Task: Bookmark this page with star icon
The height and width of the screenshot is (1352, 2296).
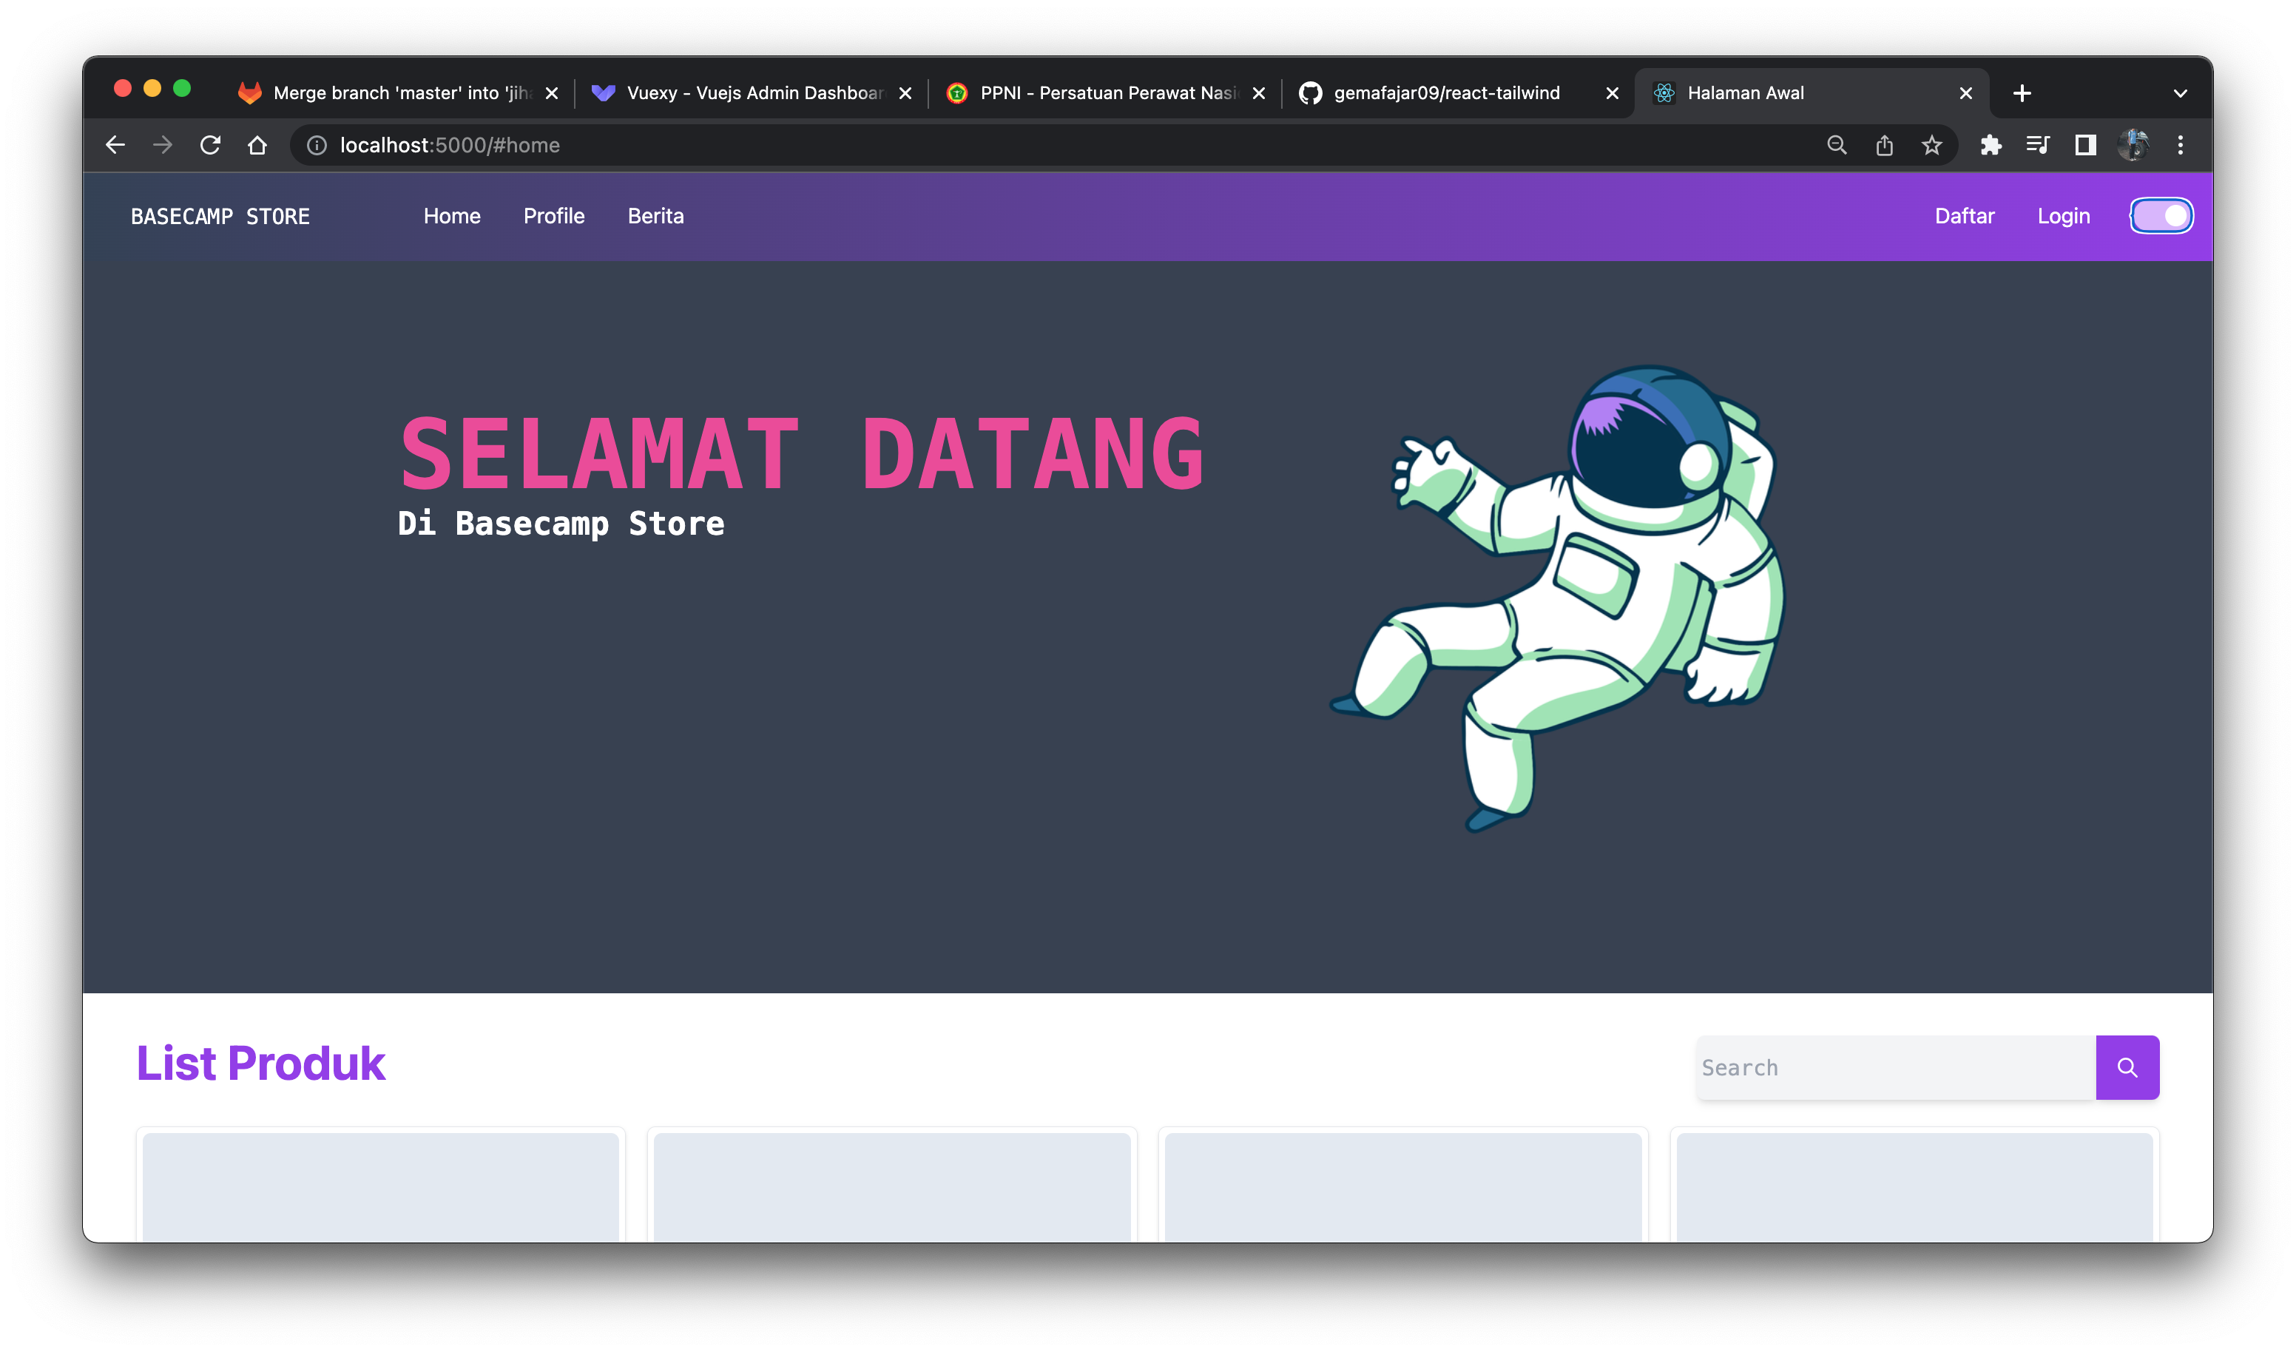Action: pyautogui.click(x=1931, y=145)
